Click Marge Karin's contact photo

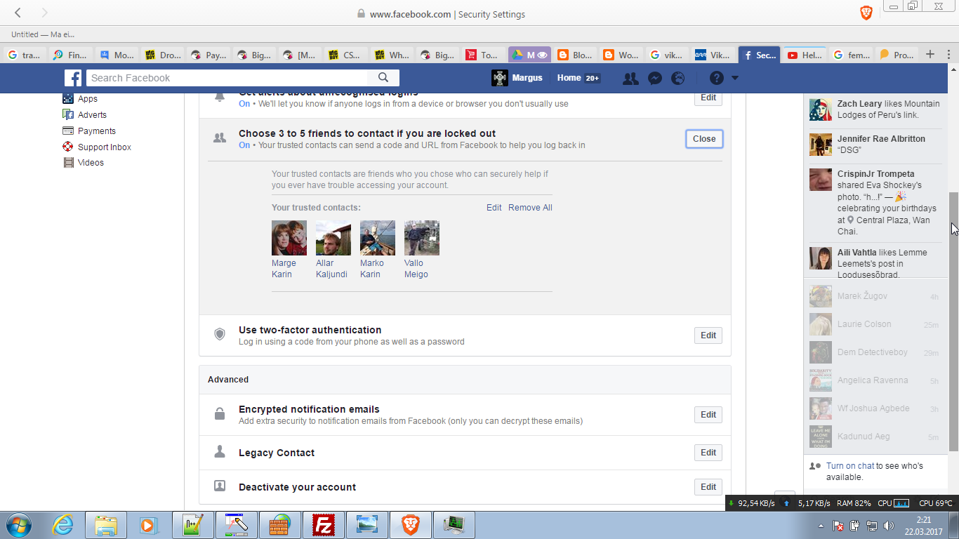coord(289,238)
